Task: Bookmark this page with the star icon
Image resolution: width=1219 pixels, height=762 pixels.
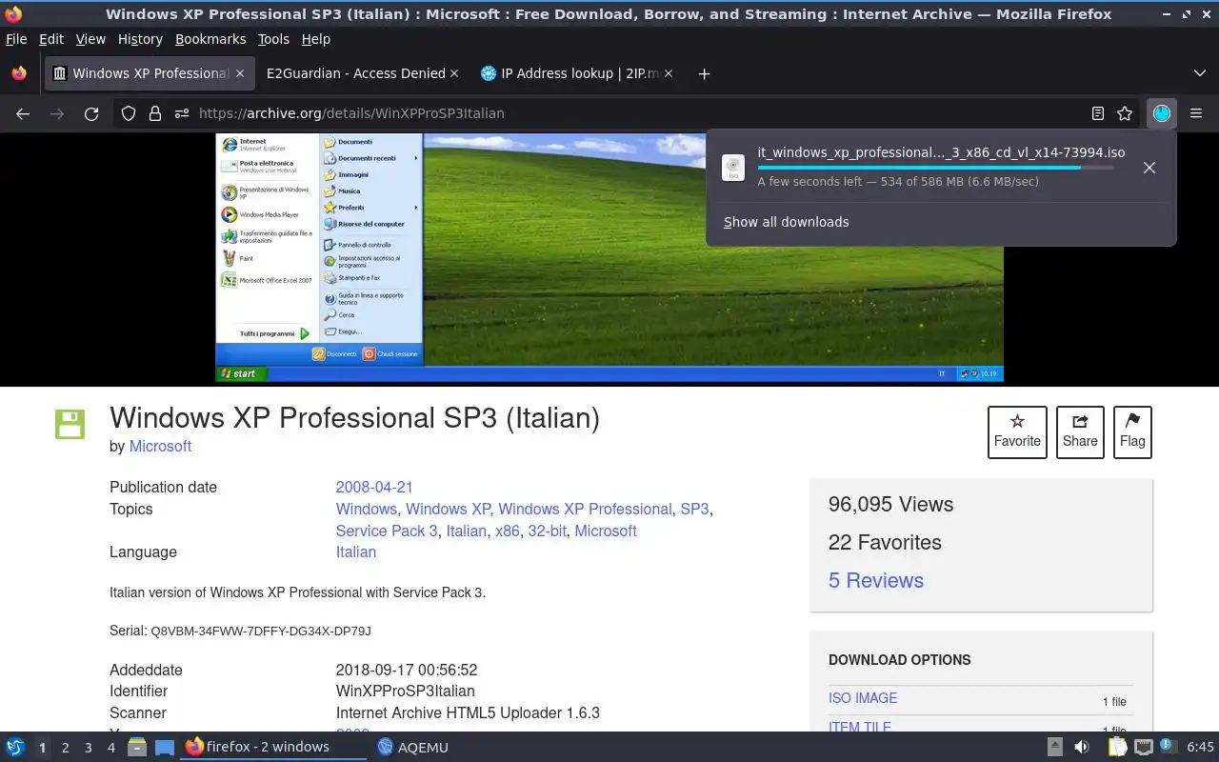Action: [1125, 113]
